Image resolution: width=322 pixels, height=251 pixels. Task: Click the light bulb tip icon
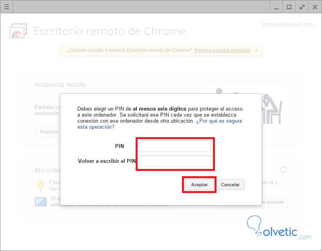[x=41, y=185]
